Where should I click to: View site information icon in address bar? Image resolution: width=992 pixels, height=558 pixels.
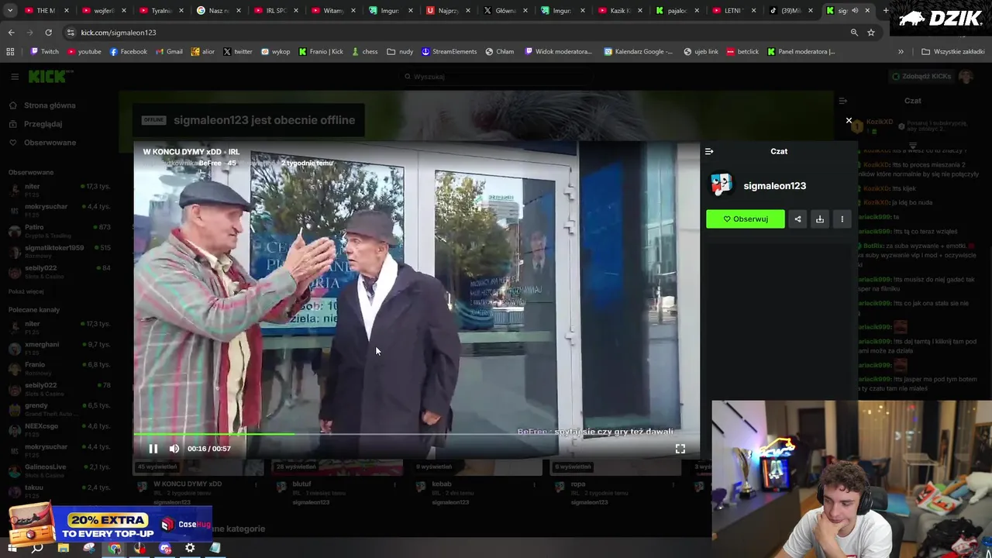pos(71,33)
